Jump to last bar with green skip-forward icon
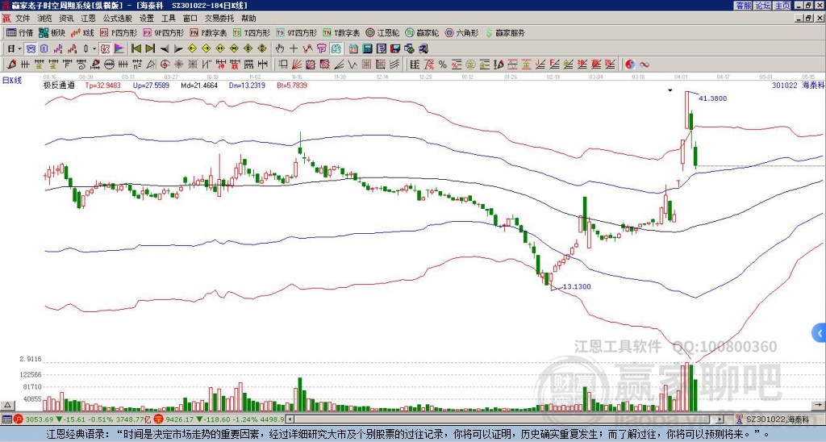This screenshot has height=442, width=826. click(150, 49)
